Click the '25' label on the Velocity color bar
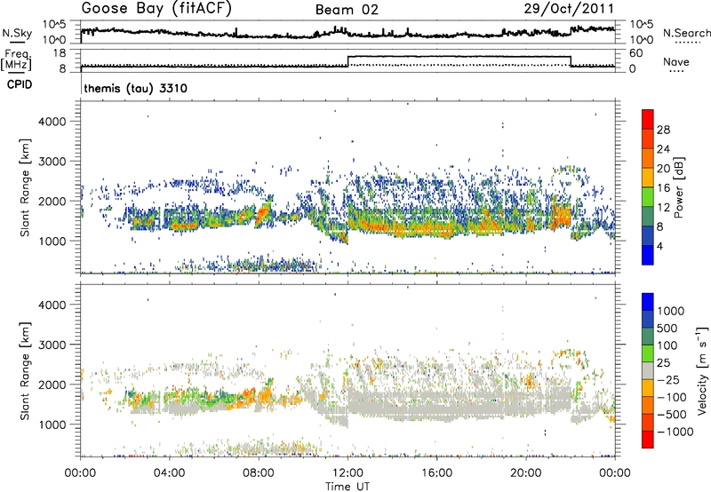The width and height of the screenshot is (711, 492). (663, 362)
